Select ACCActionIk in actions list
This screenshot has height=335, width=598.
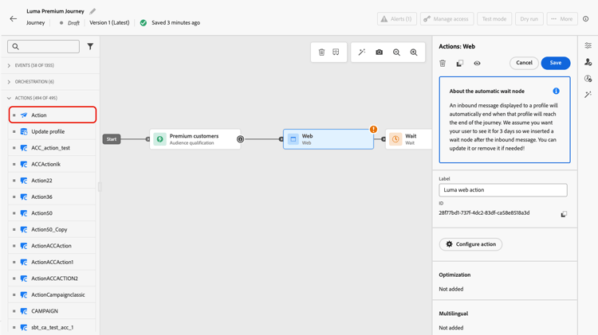pos(53,164)
